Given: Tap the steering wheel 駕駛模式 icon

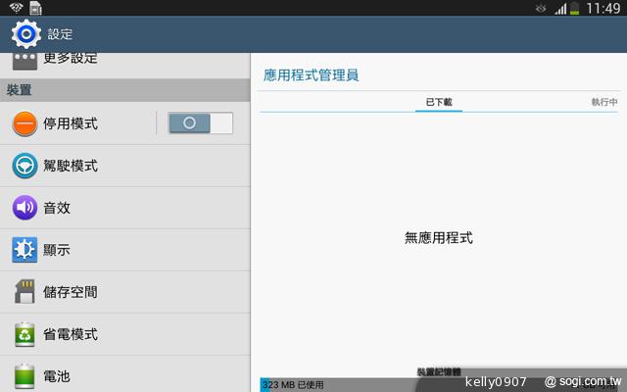Looking at the screenshot, I should (x=24, y=166).
